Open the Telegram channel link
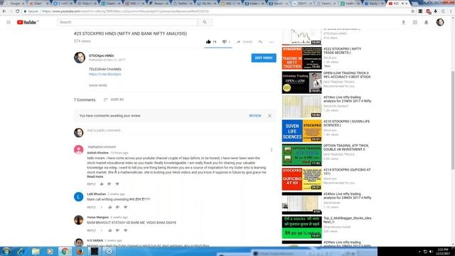This screenshot has height=256, width=455. coord(105,74)
